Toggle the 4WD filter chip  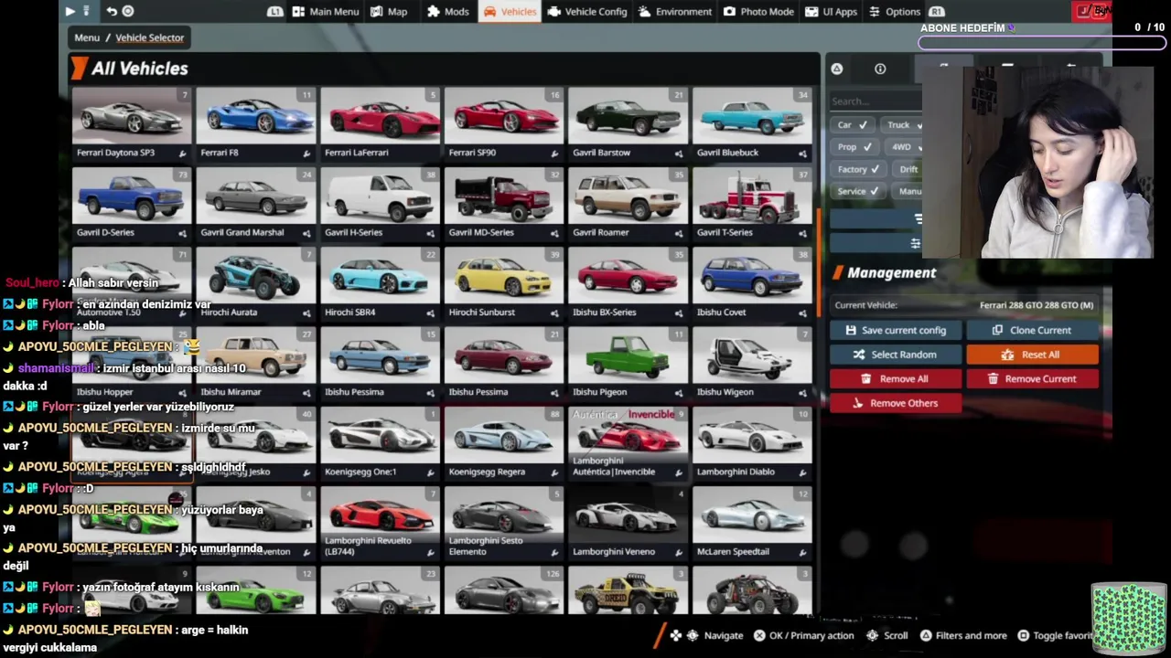point(904,146)
